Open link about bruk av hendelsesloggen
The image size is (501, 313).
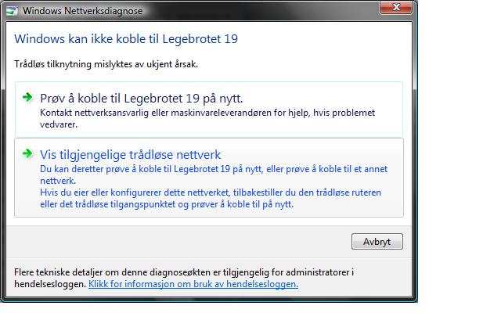[193, 284]
